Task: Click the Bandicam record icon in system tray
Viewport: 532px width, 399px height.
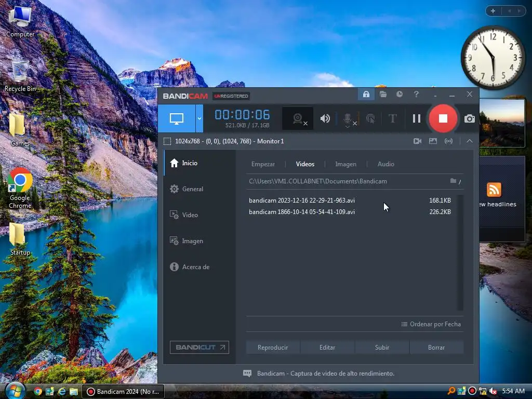Action: (x=472, y=391)
